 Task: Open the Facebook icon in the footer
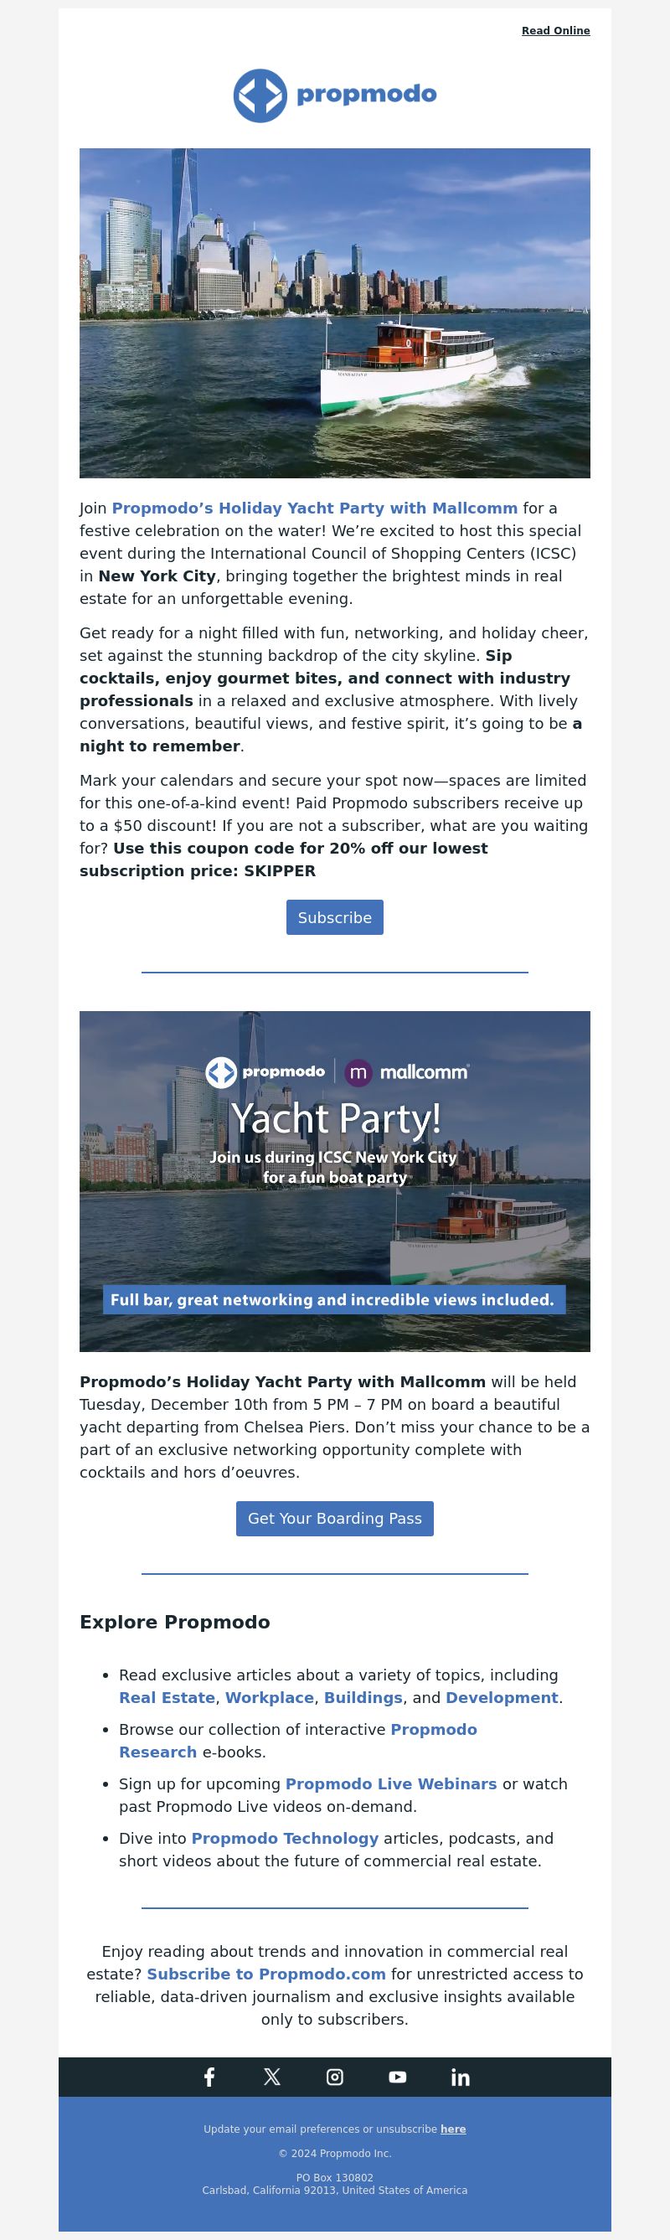209,2077
